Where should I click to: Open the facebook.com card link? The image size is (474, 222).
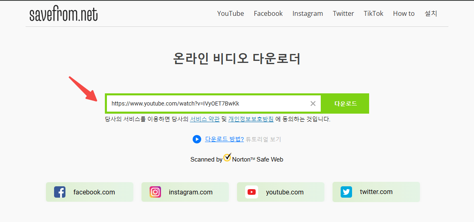[x=89, y=192]
